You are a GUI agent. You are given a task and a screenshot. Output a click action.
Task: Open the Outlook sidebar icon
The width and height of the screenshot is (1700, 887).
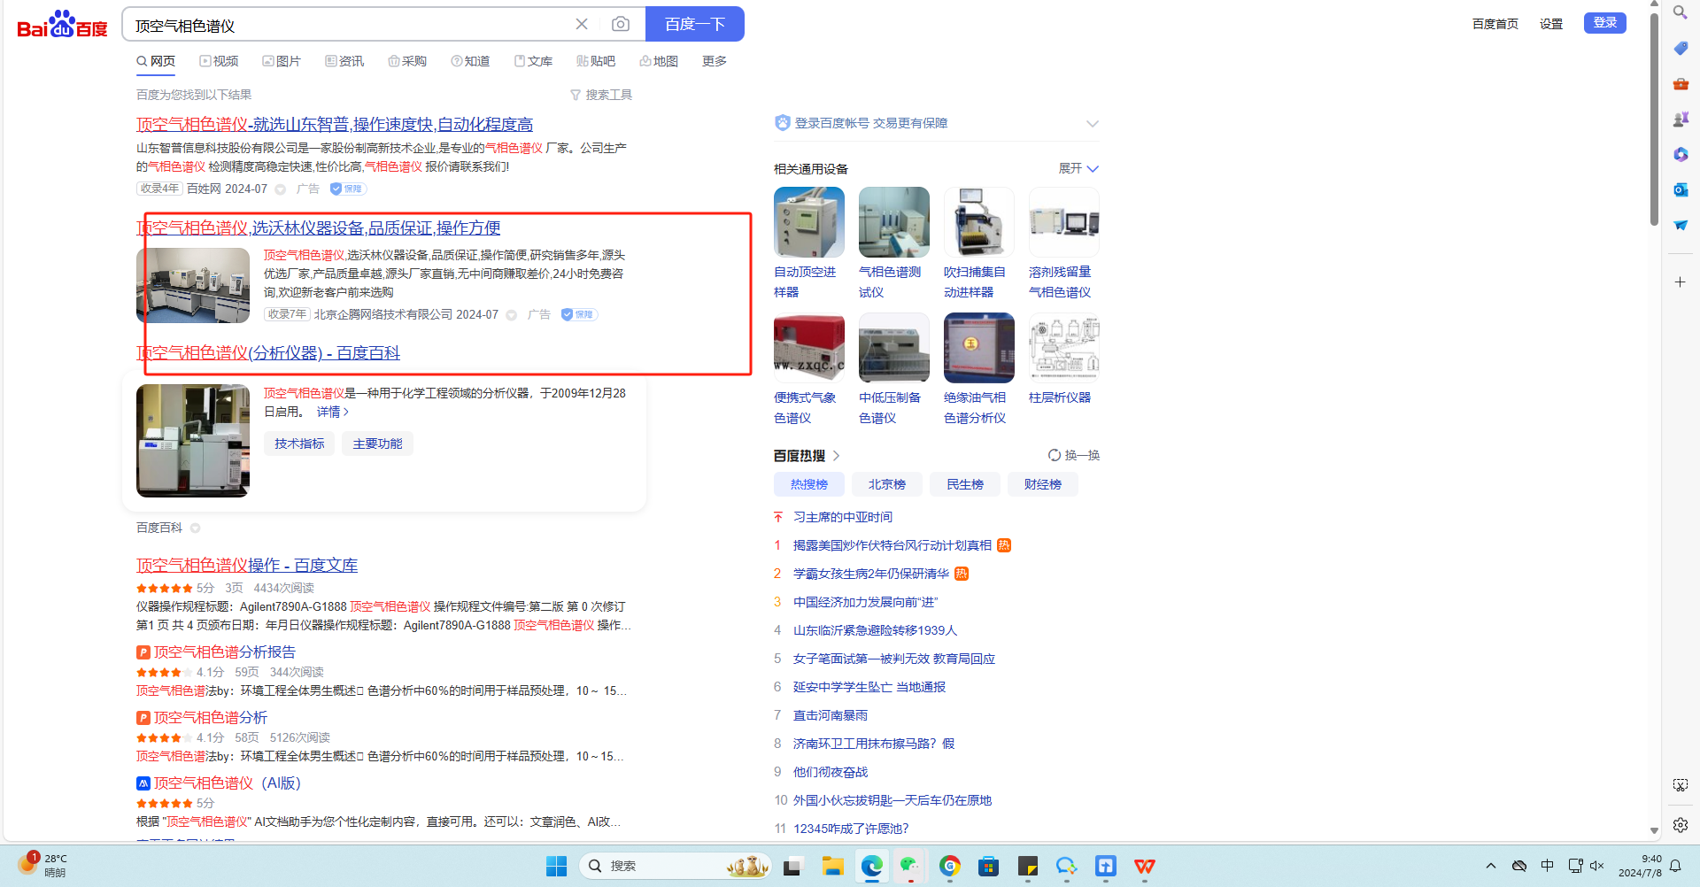click(1680, 189)
